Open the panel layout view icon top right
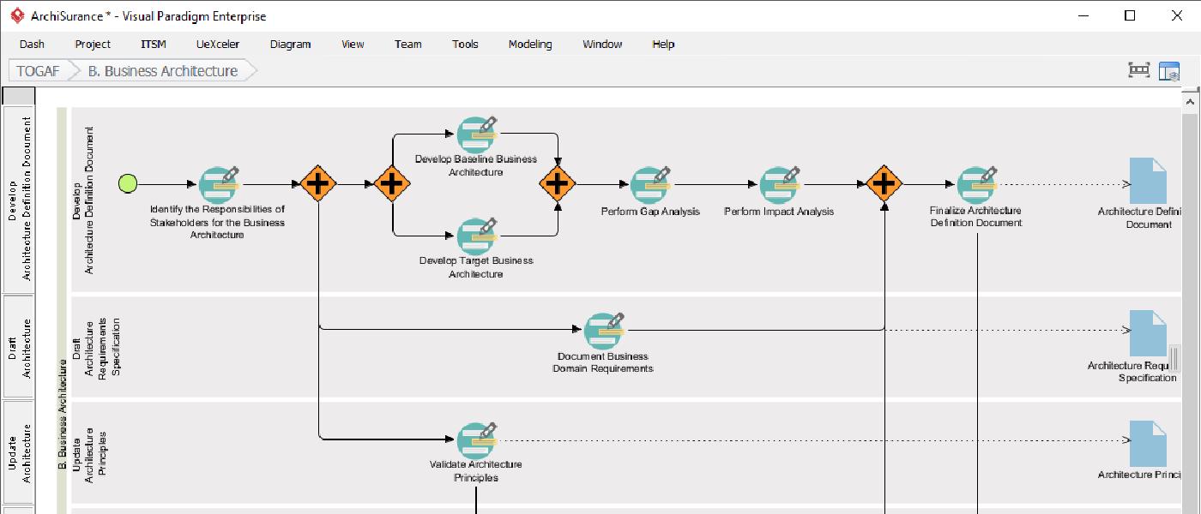 click(1168, 71)
